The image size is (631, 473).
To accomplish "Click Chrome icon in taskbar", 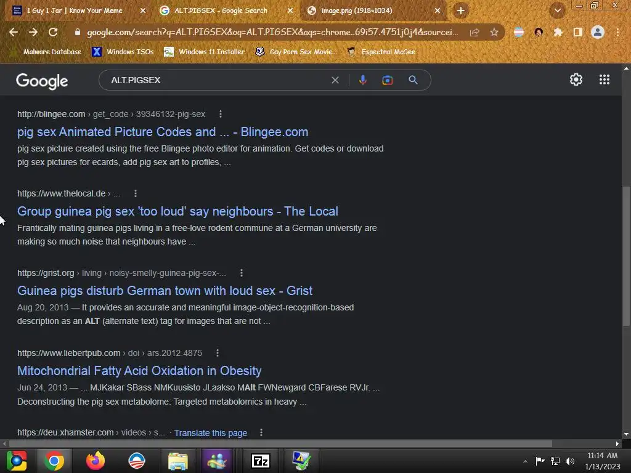I will coord(54,461).
